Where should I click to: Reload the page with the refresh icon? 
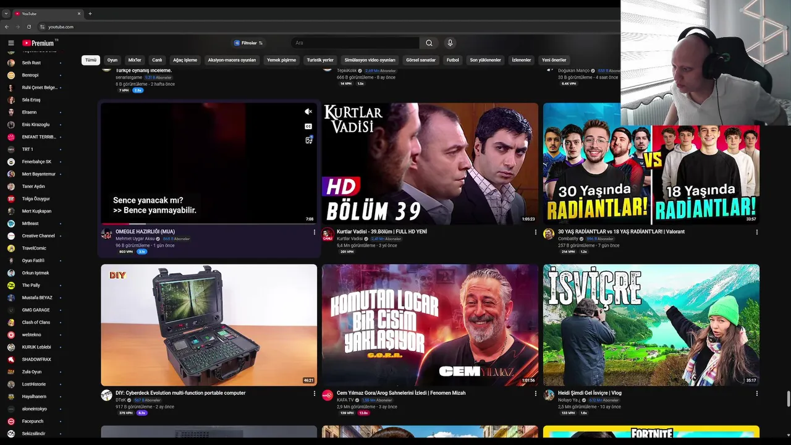[x=28, y=27]
